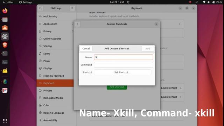
Task: Open the Wi-Fi icon in system tray
Action: click(x=204, y=2)
